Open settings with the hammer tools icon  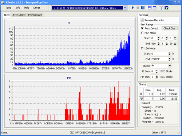(161, 8)
